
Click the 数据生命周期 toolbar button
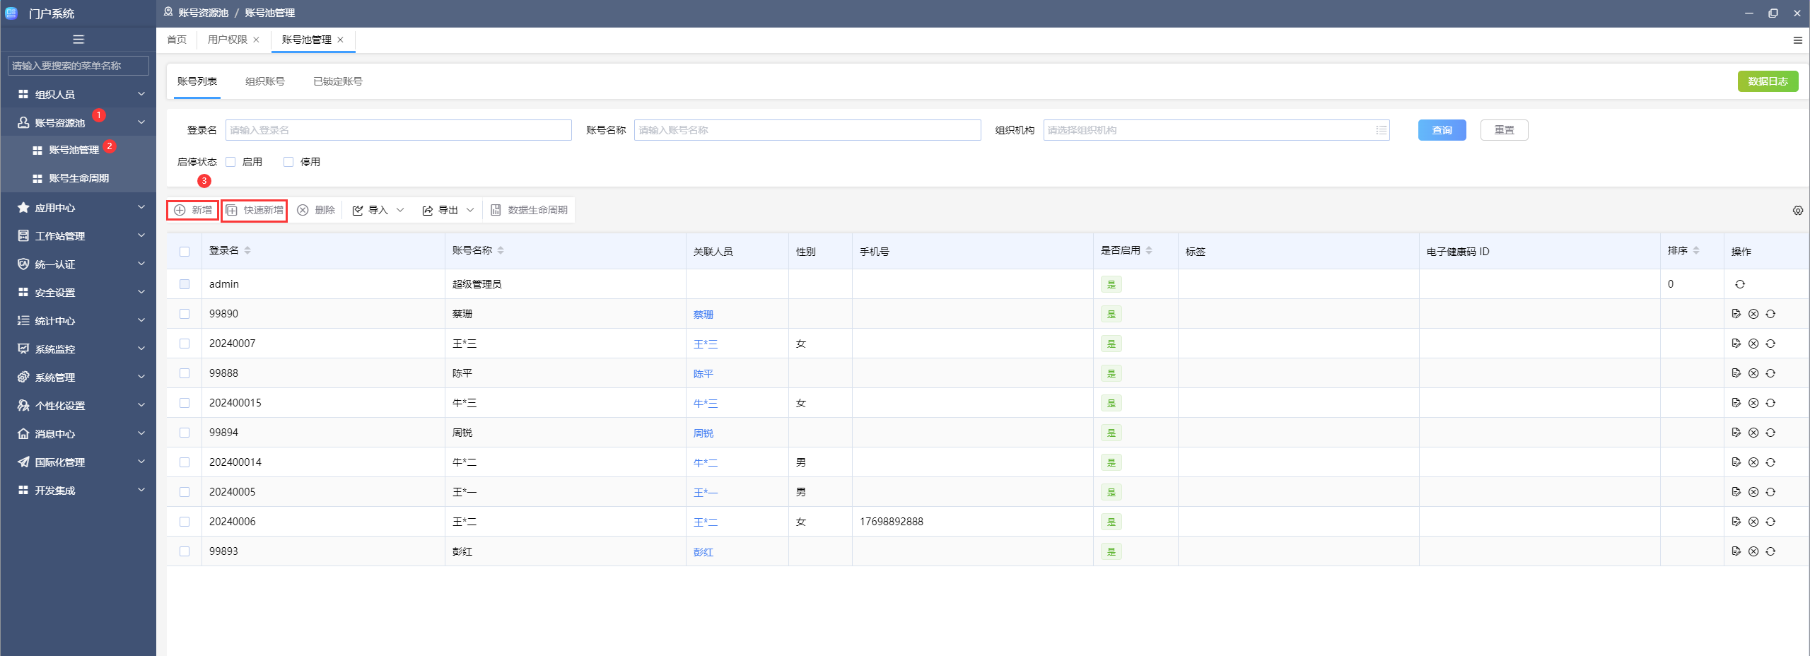(x=530, y=210)
